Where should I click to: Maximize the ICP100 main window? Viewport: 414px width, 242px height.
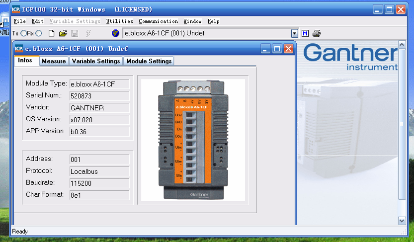389,10
